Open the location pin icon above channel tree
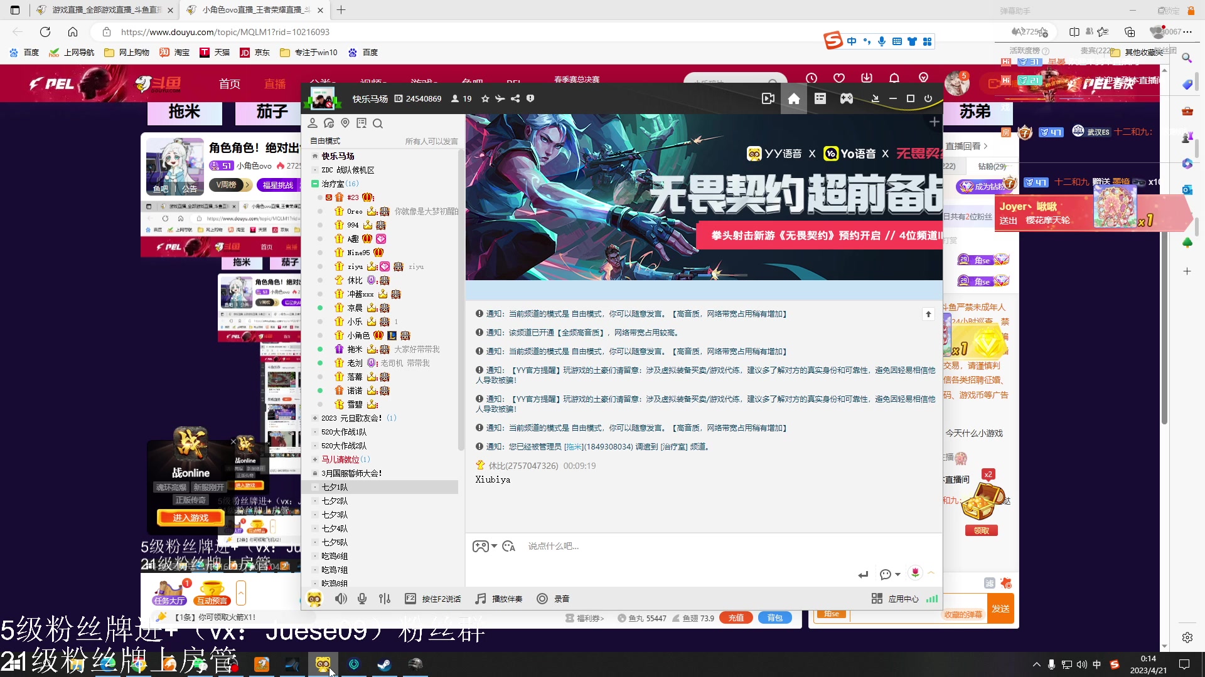 pyautogui.click(x=345, y=123)
